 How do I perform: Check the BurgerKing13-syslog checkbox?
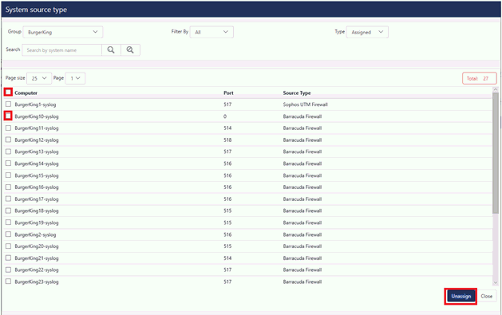pos(8,152)
